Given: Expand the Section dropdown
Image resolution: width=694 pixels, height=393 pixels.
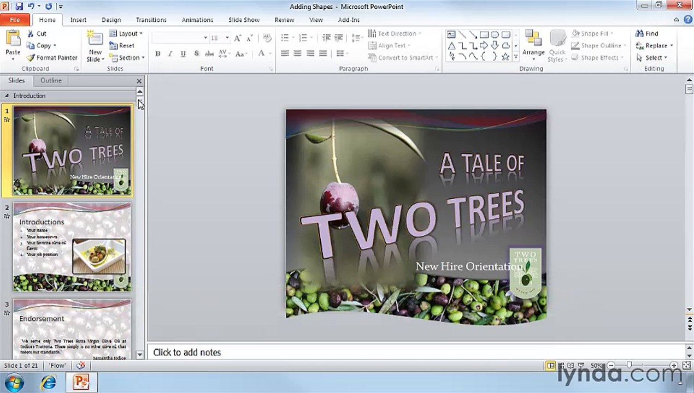Looking at the screenshot, I should pyautogui.click(x=127, y=57).
